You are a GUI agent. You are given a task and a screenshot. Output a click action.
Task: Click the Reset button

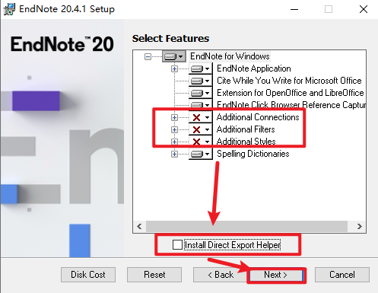point(154,275)
